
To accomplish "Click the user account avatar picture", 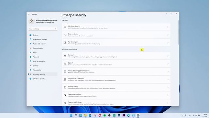I will pos(32,21).
